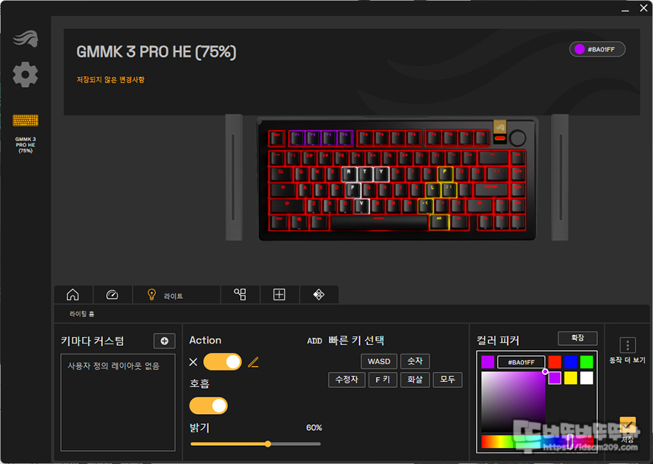The image size is (653, 464).
Task: Click the Glorious logo icon in the sidebar
Action: click(x=25, y=38)
